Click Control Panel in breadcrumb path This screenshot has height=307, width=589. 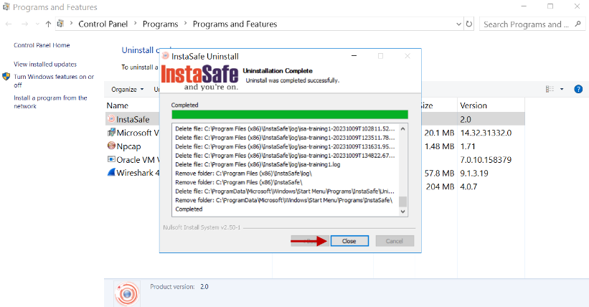103,24
